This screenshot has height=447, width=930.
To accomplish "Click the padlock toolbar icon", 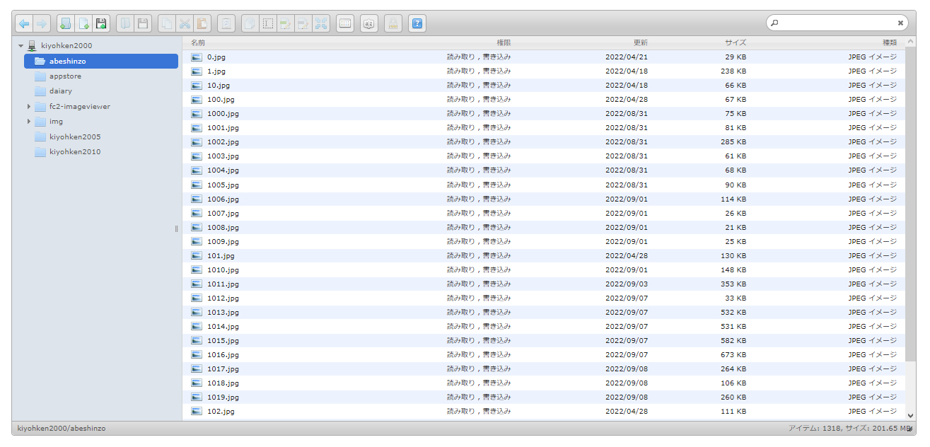I will (393, 23).
